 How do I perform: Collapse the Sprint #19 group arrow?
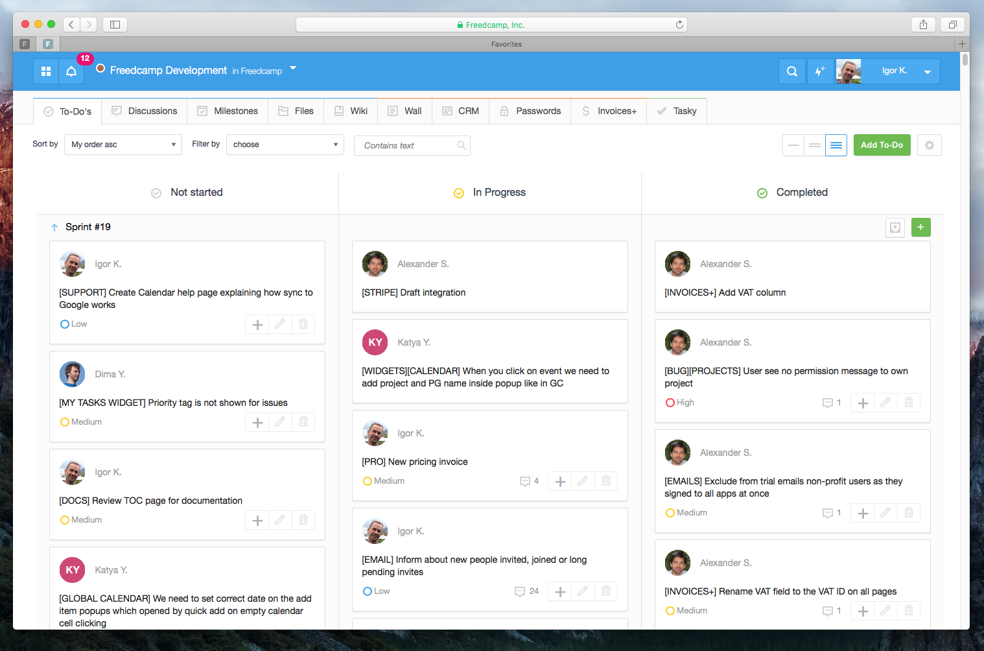click(54, 228)
